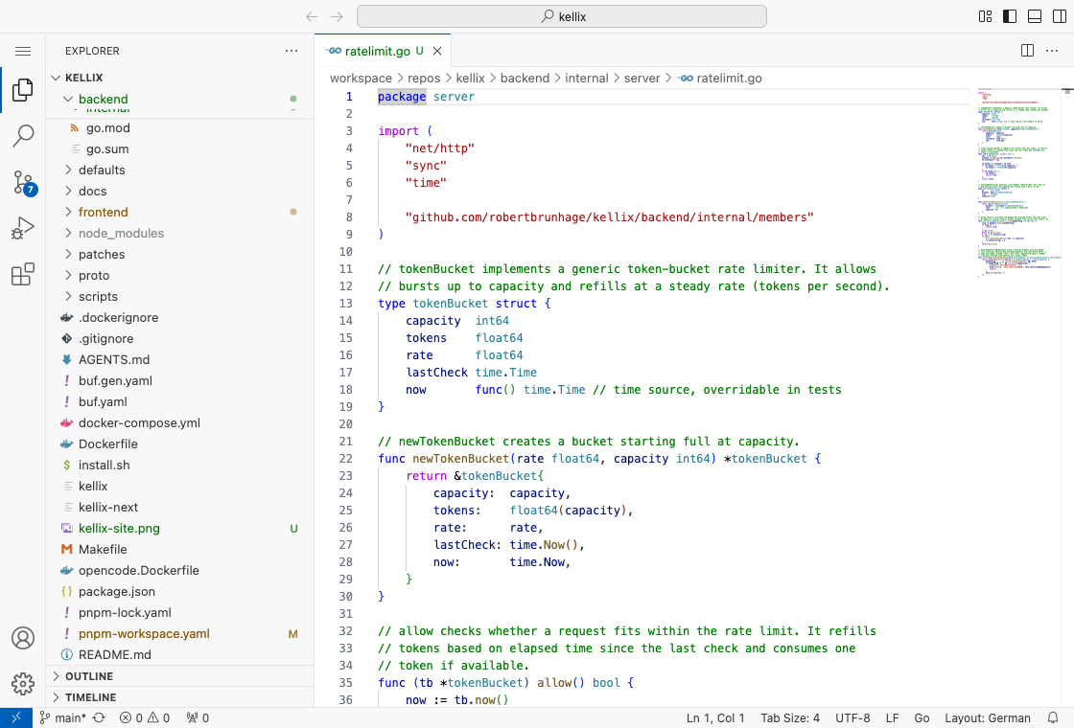Open the Accounts menu icon
This screenshot has width=1074, height=728.
[23, 638]
